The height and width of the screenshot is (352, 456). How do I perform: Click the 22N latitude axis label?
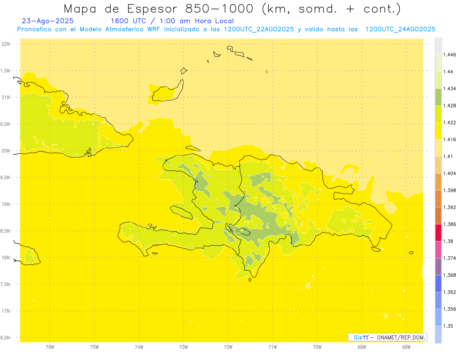coord(6,44)
